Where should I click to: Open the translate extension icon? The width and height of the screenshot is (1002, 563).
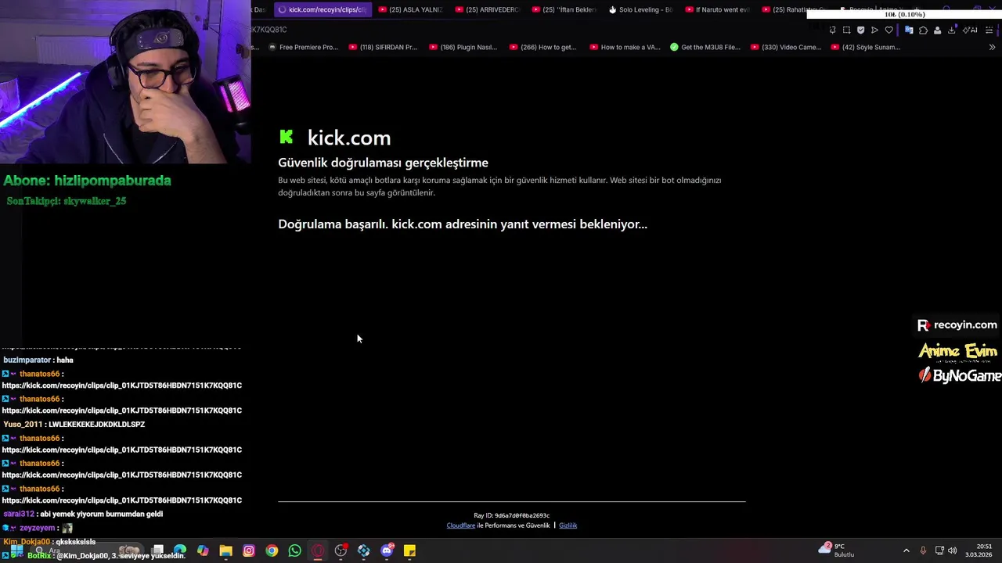909,30
